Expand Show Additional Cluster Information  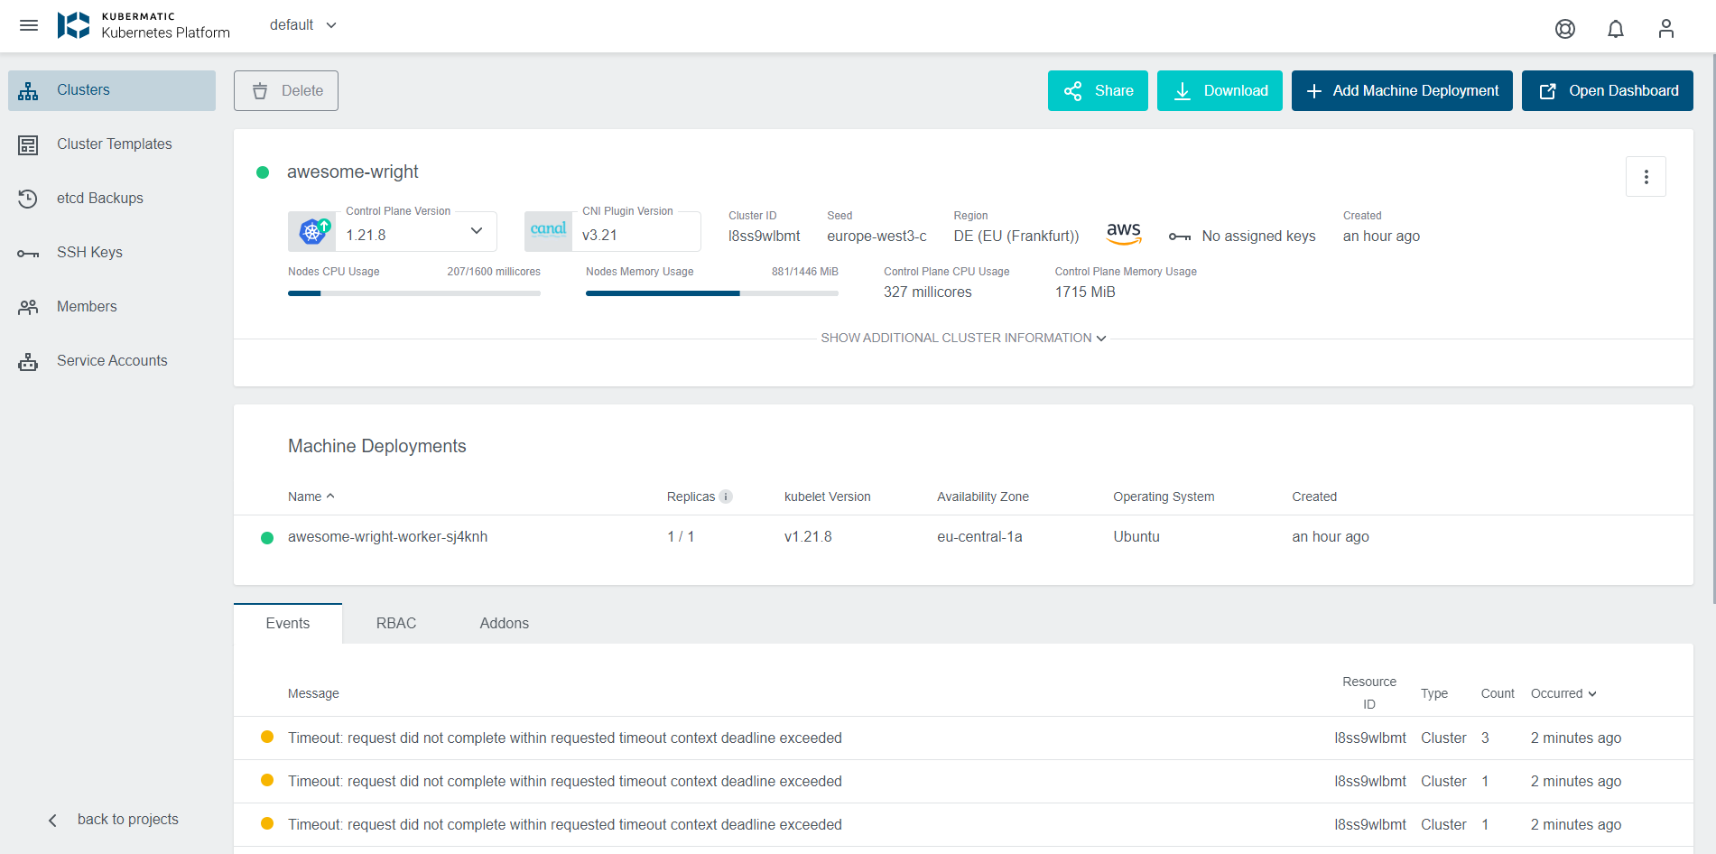[963, 338]
